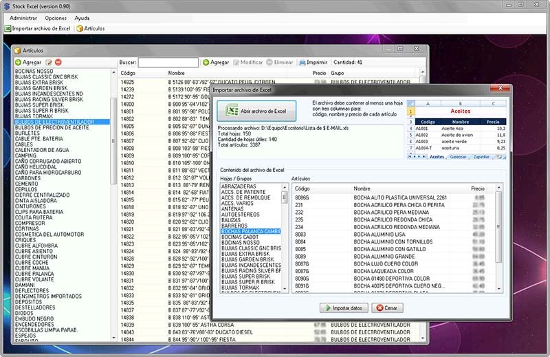Screen dimensions: 550x357
Task: Select DENSIMETROS IMPORTADOS group
Action: coord(48,296)
